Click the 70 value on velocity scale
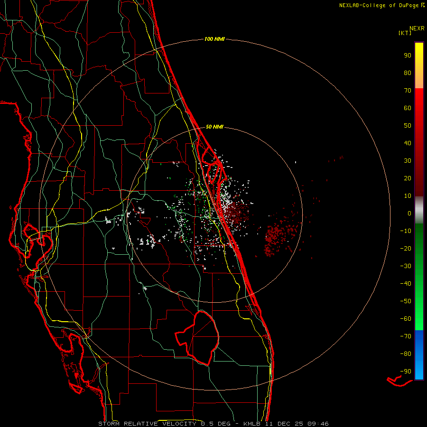Image resolution: width=427 pixels, height=427 pixels. 408,91
